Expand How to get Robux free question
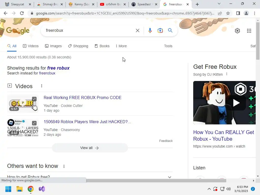The height and width of the screenshot is (195, 260). click(x=90, y=177)
